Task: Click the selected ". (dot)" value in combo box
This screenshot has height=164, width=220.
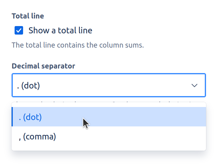Action: (29, 86)
